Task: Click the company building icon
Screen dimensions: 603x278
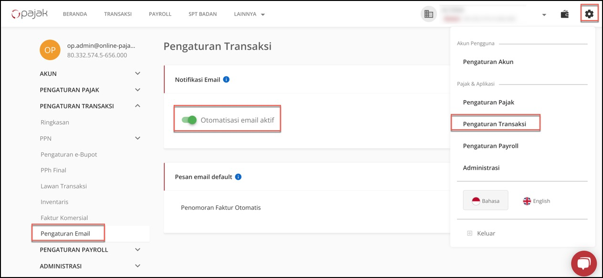Action: pyautogui.click(x=428, y=14)
